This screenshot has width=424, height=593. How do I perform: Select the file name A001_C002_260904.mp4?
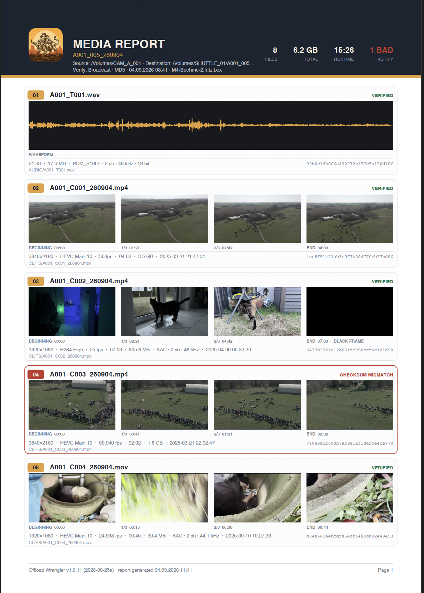[89, 281]
